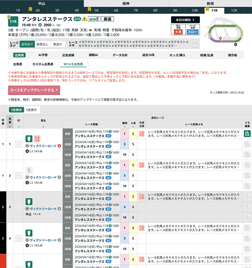Screen dimensions: 252x268
Task: Open the ヴィクトリーロード link for horse 1
Action: coord(43,146)
